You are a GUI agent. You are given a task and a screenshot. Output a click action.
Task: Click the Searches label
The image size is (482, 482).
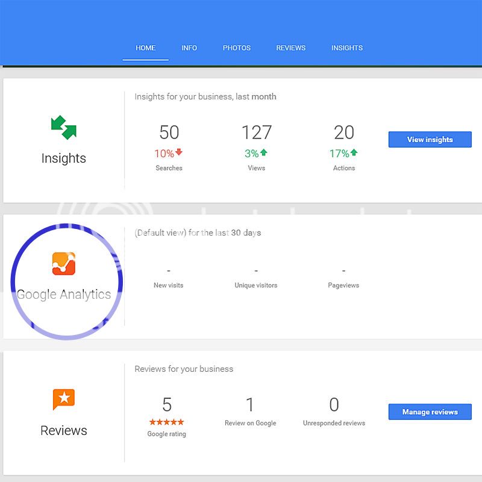(x=169, y=168)
